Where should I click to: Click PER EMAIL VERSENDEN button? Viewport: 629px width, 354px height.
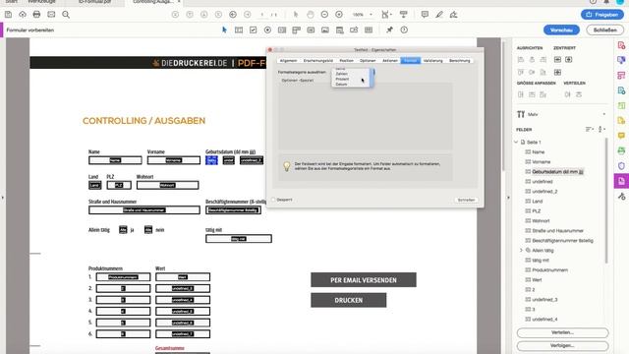(364, 280)
